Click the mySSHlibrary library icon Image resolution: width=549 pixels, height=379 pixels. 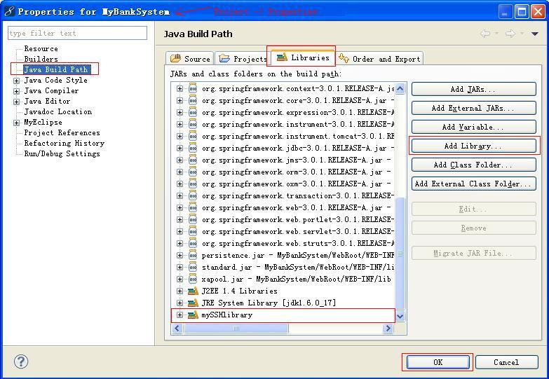(x=193, y=315)
